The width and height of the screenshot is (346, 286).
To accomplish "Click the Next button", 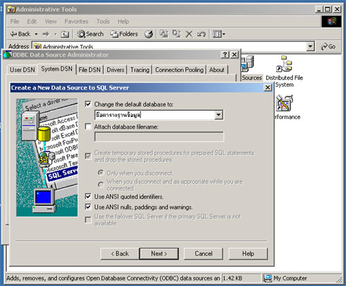I will [x=159, y=253].
